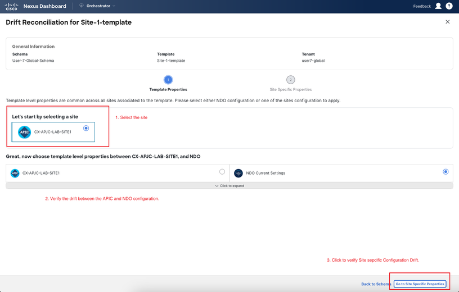Viewport: 459px width, 292px height.
Task: Click the Back to Schema link
Action: point(376,284)
